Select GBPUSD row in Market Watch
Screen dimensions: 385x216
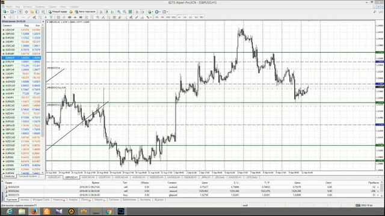coord(21,34)
